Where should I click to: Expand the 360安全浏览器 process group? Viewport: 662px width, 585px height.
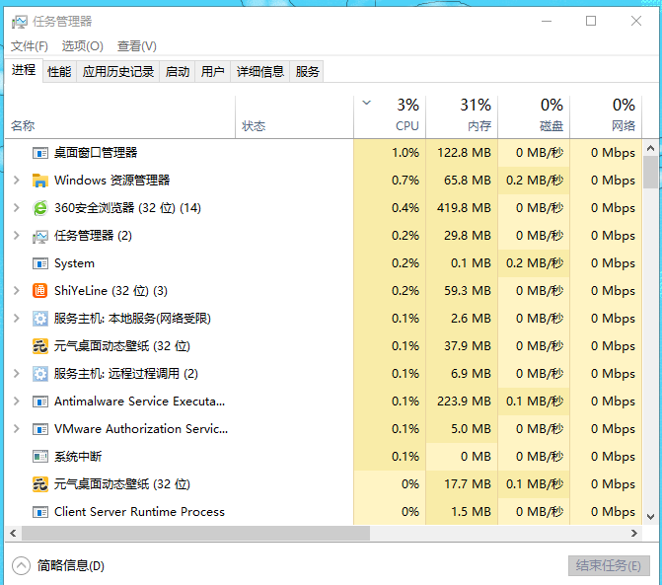(16, 208)
